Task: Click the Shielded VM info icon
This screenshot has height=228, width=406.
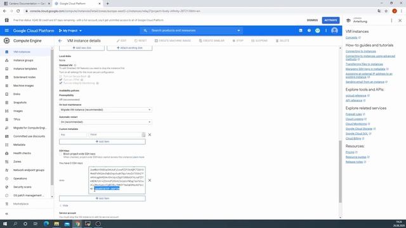Action: [x=75, y=65]
